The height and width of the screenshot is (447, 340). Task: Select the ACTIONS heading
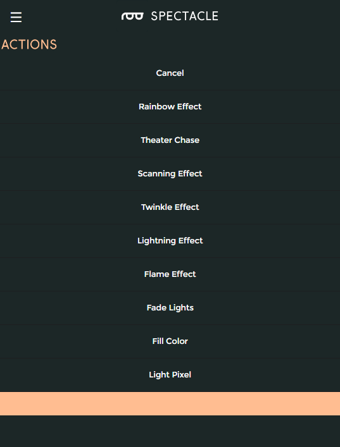coord(29,45)
